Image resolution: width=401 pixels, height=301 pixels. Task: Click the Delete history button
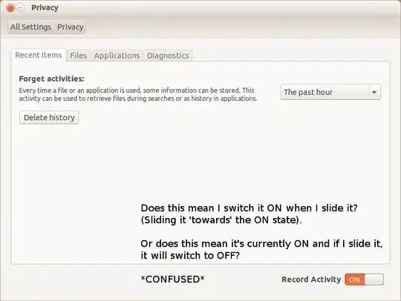49,117
